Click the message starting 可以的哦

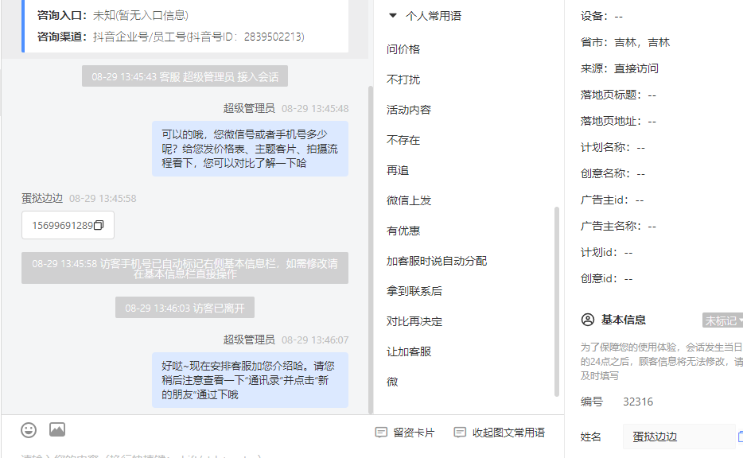coord(251,149)
